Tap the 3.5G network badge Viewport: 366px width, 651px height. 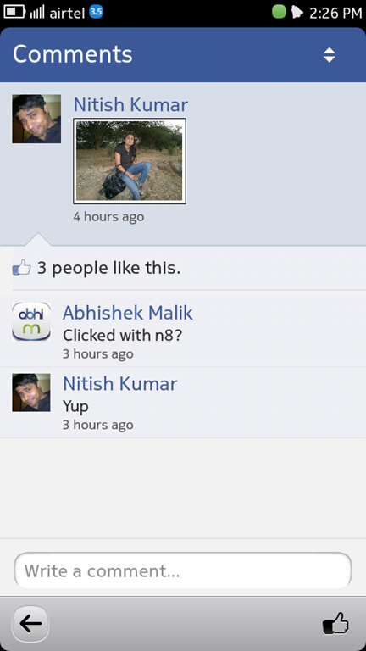click(97, 12)
